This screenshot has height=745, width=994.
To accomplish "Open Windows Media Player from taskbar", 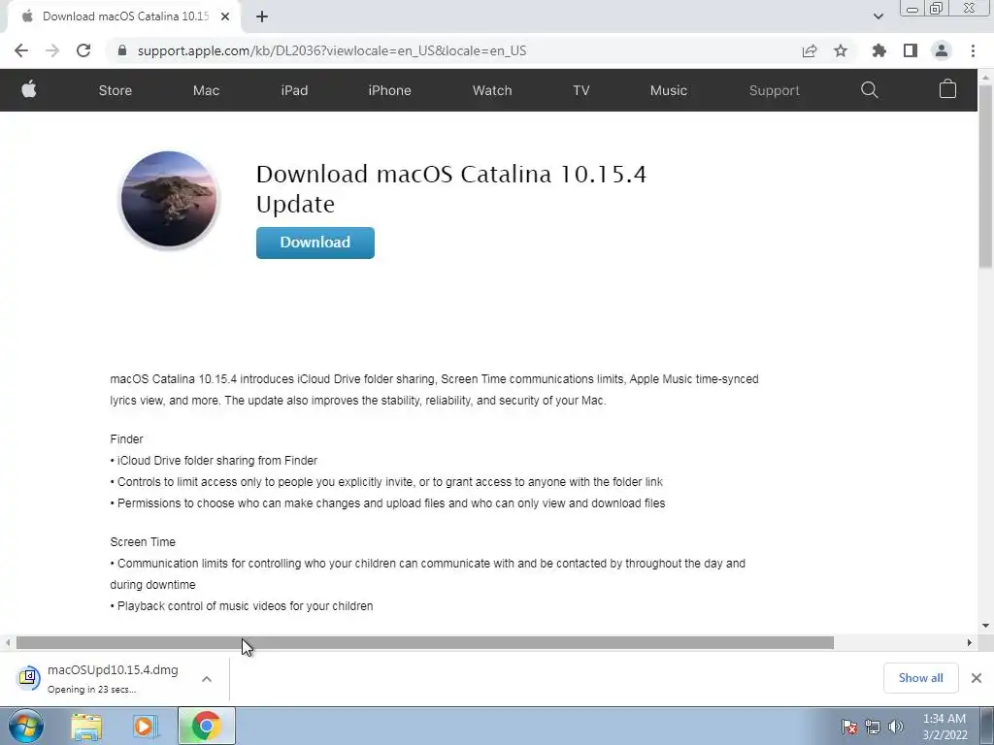I will click(x=145, y=727).
